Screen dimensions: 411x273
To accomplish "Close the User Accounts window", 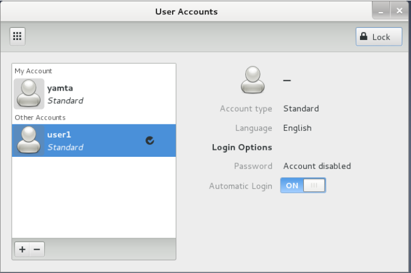I will (399, 11).
